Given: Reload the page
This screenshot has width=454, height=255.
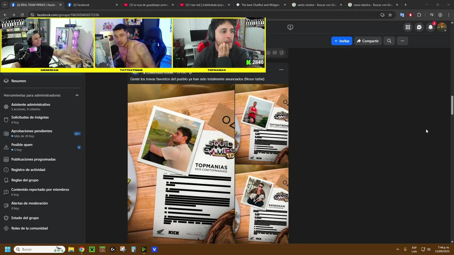Looking at the screenshot, I should coord(22,15).
